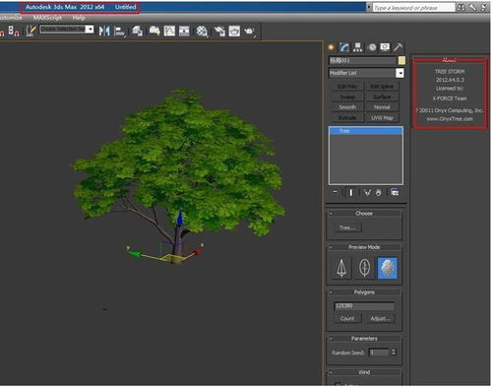Select the leaf outline preview mode
This screenshot has width=492, height=388.
pos(364,268)
